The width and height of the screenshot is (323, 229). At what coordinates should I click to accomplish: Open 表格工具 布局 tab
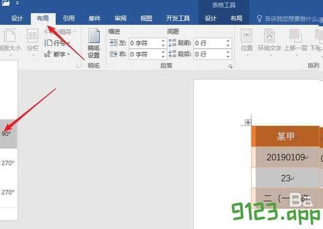(x=236, y=19)
